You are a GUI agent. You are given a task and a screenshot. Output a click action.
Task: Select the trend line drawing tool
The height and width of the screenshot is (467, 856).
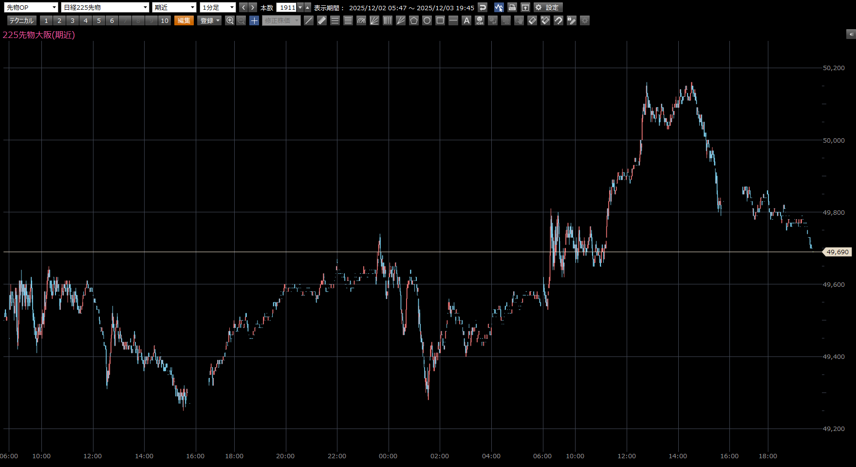(309, 20)
